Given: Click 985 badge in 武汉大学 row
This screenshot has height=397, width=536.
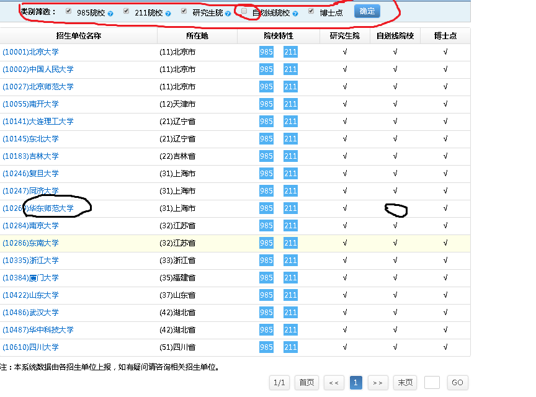Looking at the screenshot, I should (x=266, y=313).
